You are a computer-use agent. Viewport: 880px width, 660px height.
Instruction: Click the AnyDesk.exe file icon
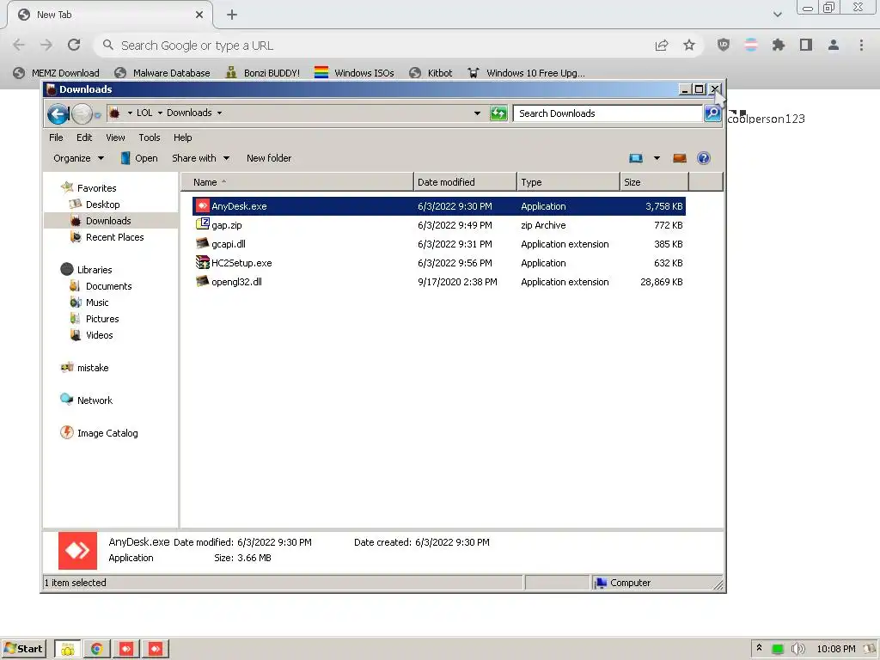coord(202,206)
